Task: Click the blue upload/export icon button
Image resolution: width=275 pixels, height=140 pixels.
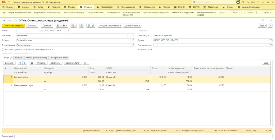Action: (81, 26)
